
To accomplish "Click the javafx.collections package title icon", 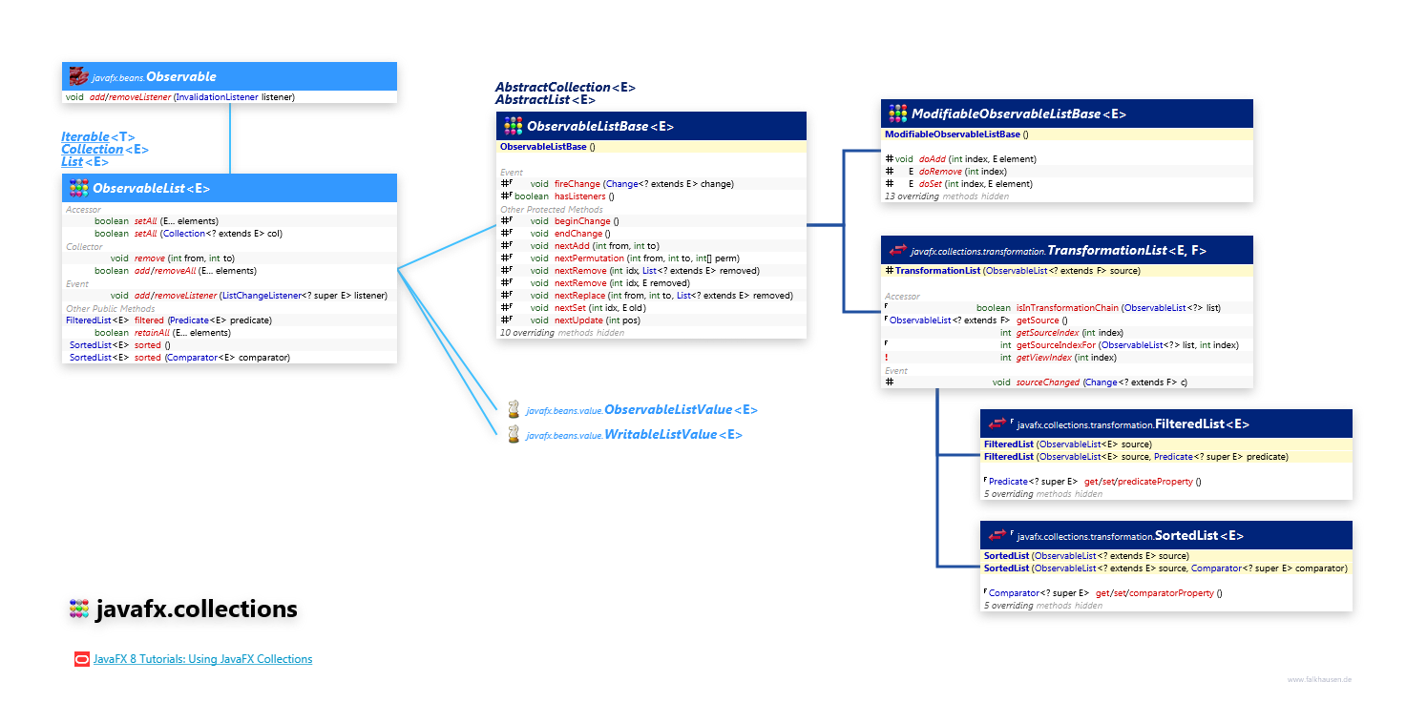I will click(x=77, y=609).
